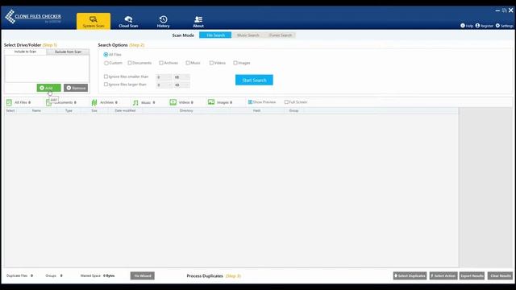
Task: Click the folder list box
Action: (x=47, y=68)
